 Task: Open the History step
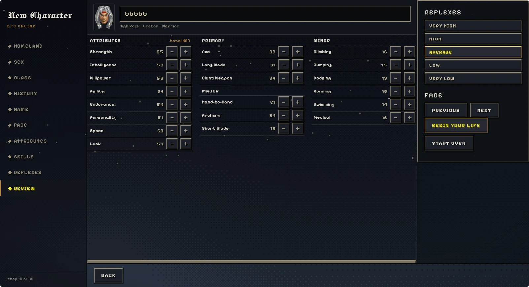[x=43, y=93]
